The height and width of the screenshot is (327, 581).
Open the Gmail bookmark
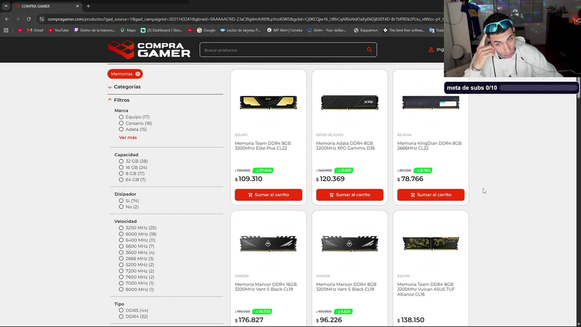(35, 30)
